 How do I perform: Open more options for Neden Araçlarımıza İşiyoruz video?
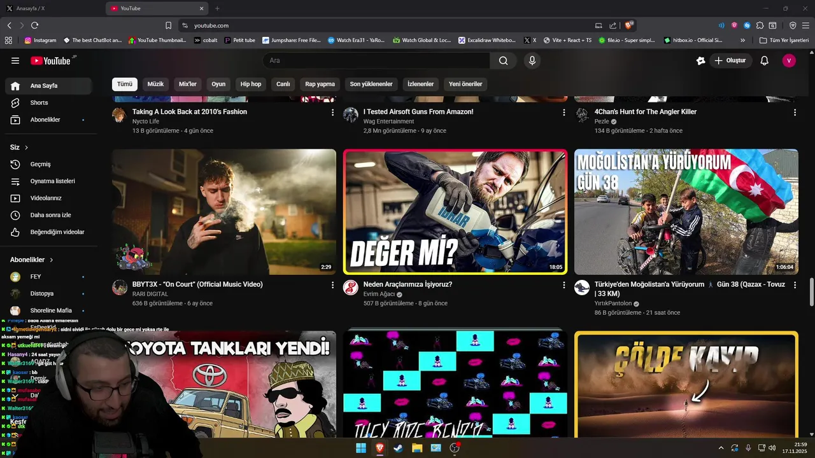point(563,286)
